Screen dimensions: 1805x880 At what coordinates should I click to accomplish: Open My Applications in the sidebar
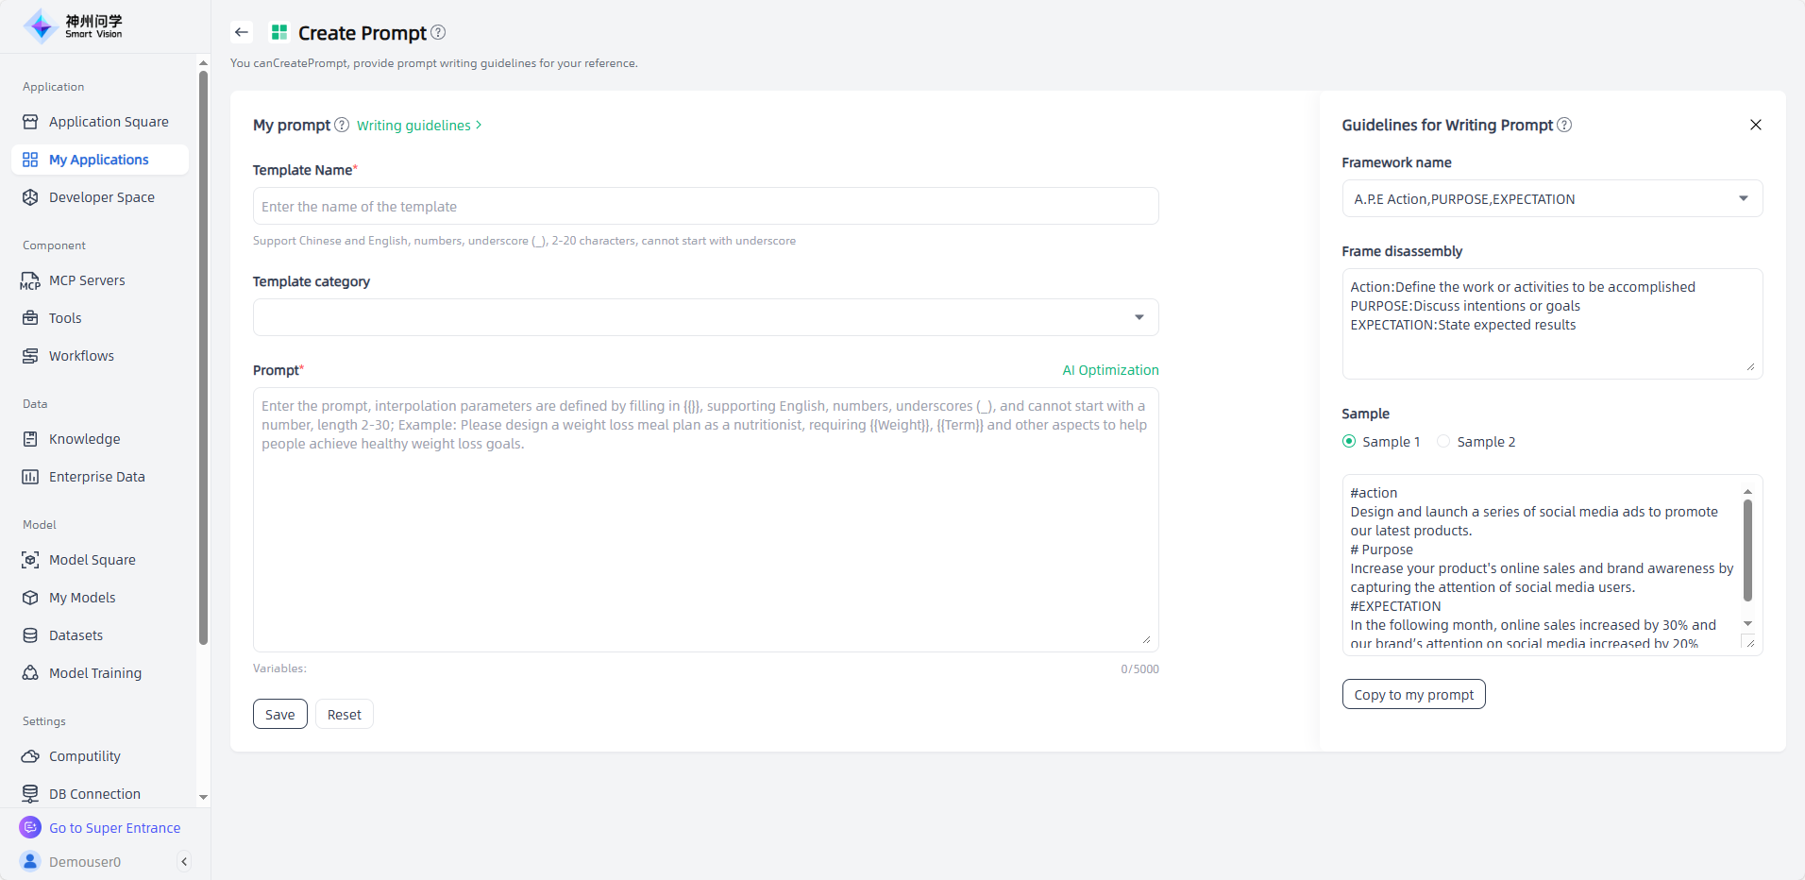(x=99, y=160)
